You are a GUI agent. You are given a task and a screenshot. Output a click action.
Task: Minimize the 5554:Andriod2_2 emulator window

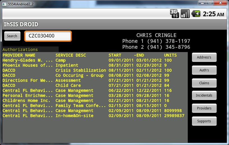point(202,3)
